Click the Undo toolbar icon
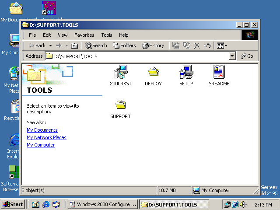Viewport: 280px width, 210px height. coord(207,45)
